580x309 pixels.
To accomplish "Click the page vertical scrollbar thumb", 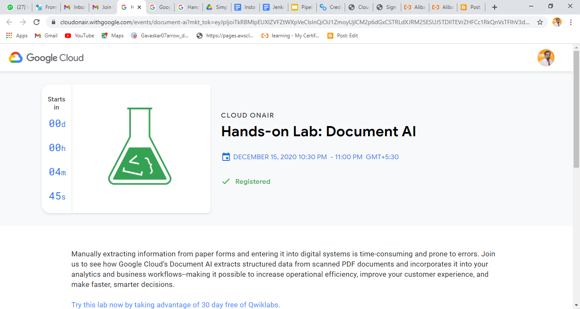I will [x=576, y=109].
